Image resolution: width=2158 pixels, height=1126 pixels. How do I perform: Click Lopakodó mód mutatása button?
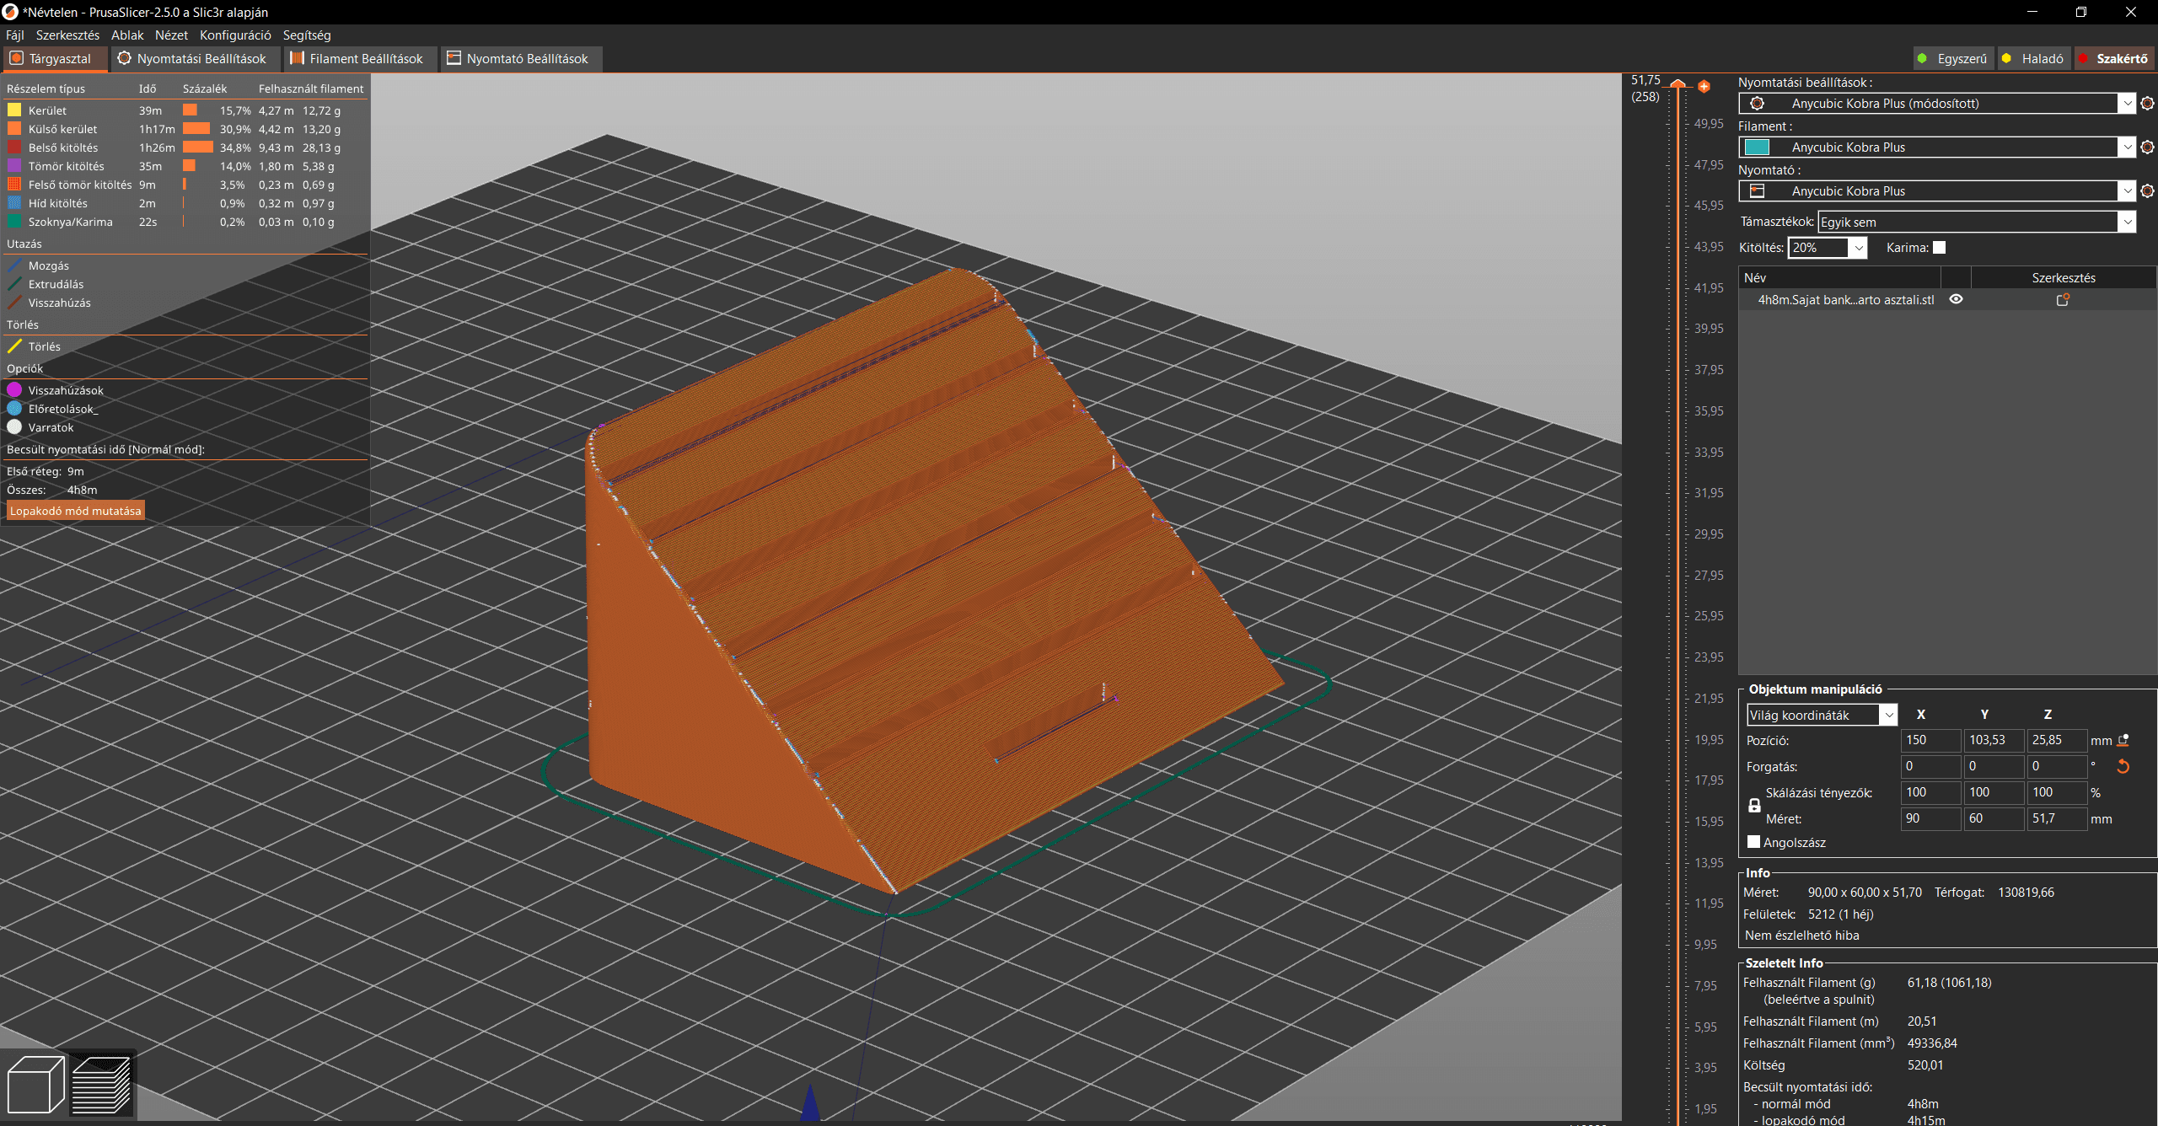tap(76, 512)
